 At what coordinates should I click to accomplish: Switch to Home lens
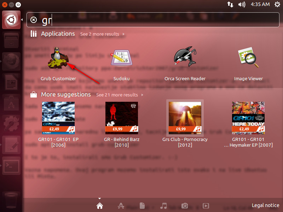click(100, 206)
